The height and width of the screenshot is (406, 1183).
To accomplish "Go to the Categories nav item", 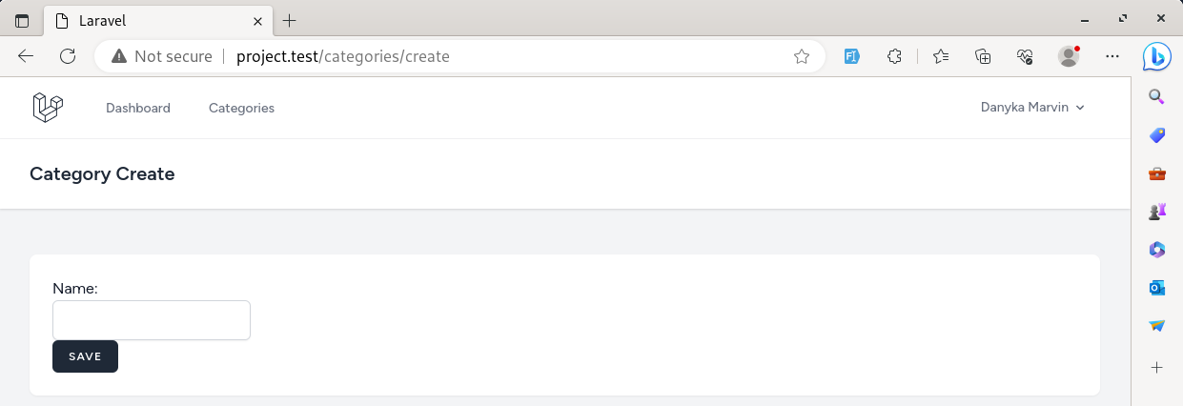I will tap(241, 108).
